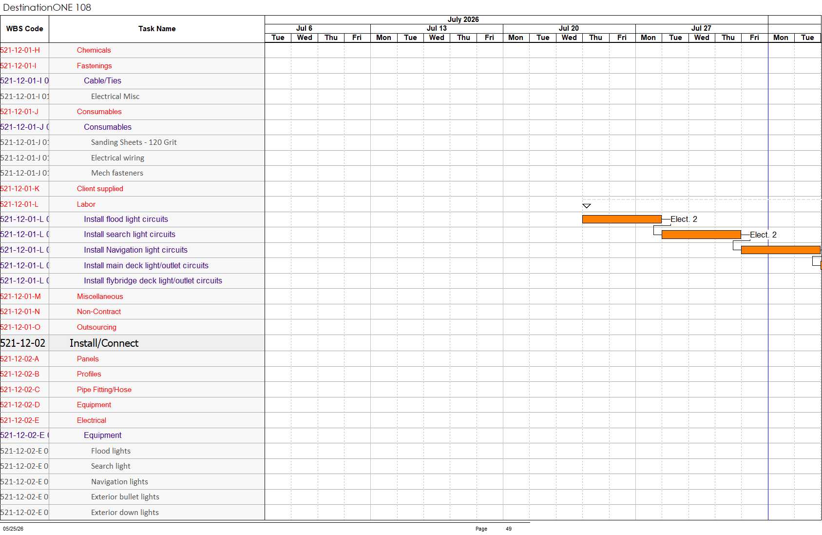Click the Task Name column header
Screen dimensions: 822x535
(x=157, y=29)
